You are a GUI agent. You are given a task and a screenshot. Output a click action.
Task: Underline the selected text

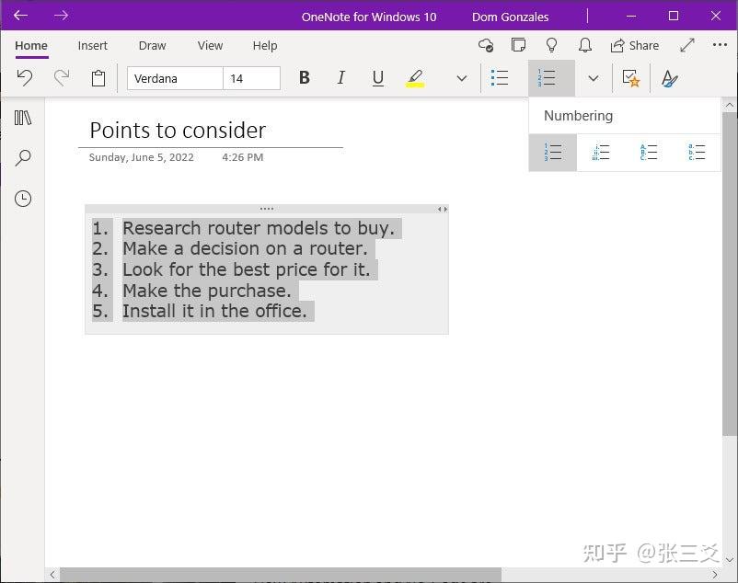click(x=377, y=78)
